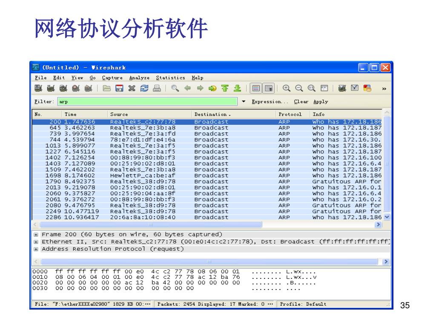The height and width of the screenshot is (327, 436).
Task: Open the View menu
Action: click(77, 78)
